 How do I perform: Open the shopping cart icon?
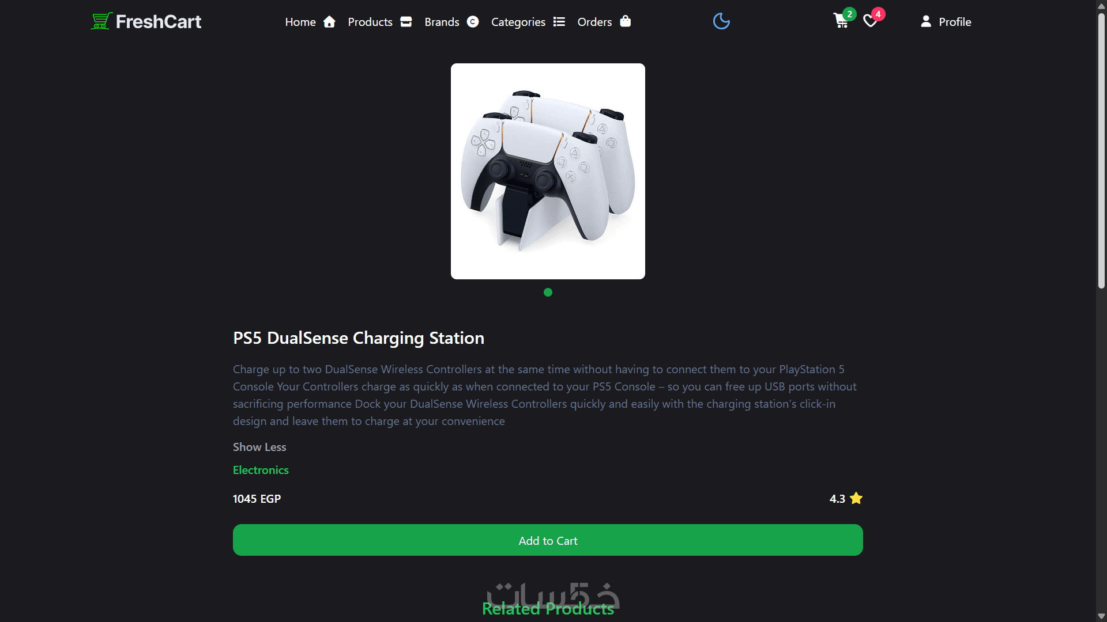tap(841, 21)
